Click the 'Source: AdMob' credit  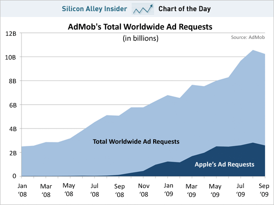pyautogui.click(x=248, y=37)
